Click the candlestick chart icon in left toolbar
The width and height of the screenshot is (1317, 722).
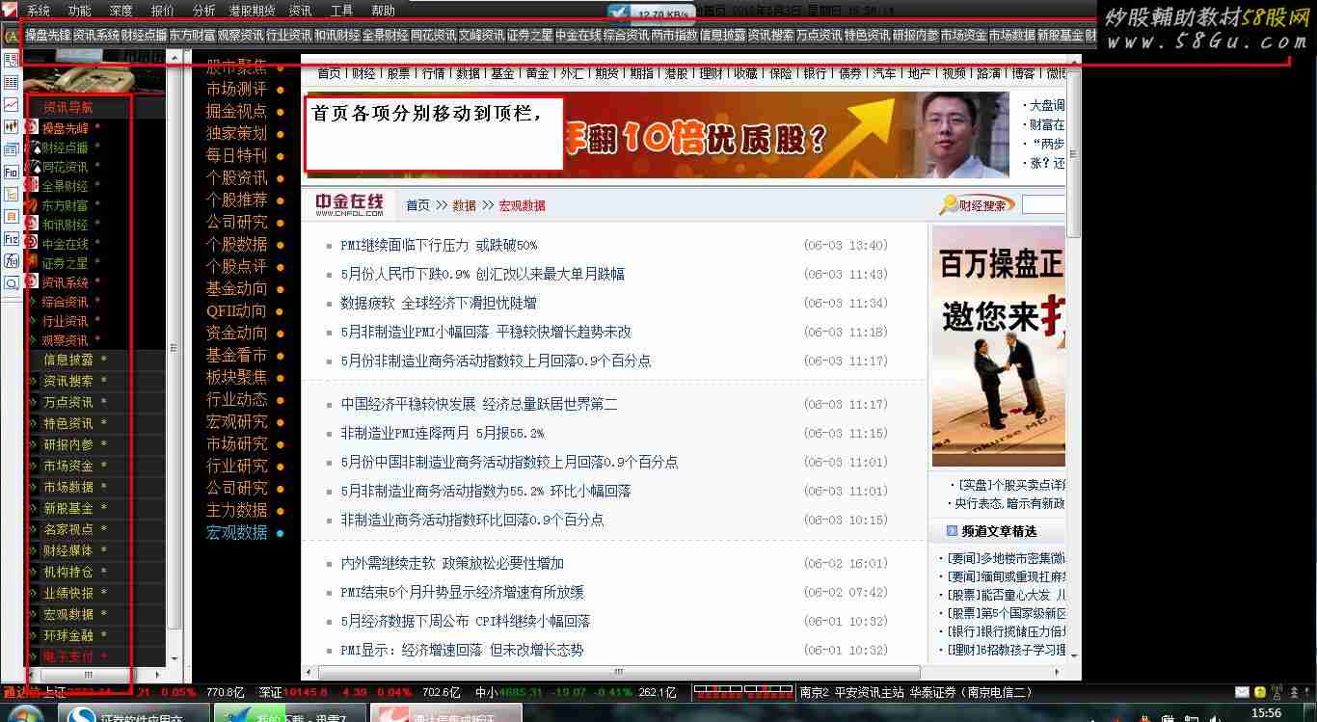(12, 126)
